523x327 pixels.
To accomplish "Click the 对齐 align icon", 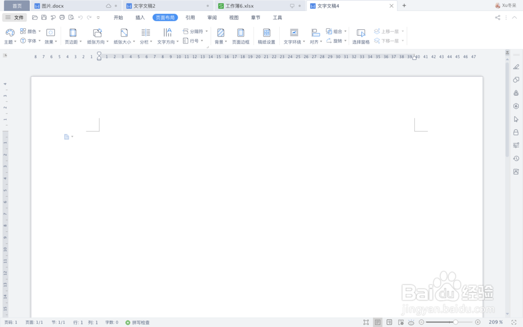I will tap(315, 32).
